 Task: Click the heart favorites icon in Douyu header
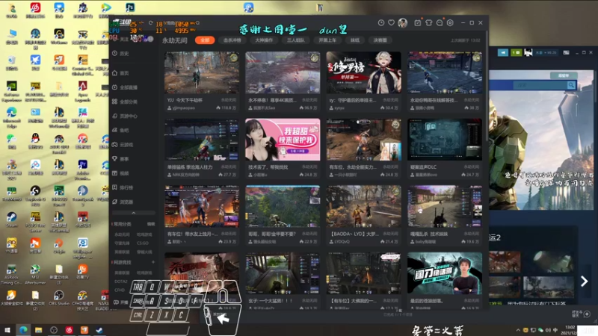[391, 23]
